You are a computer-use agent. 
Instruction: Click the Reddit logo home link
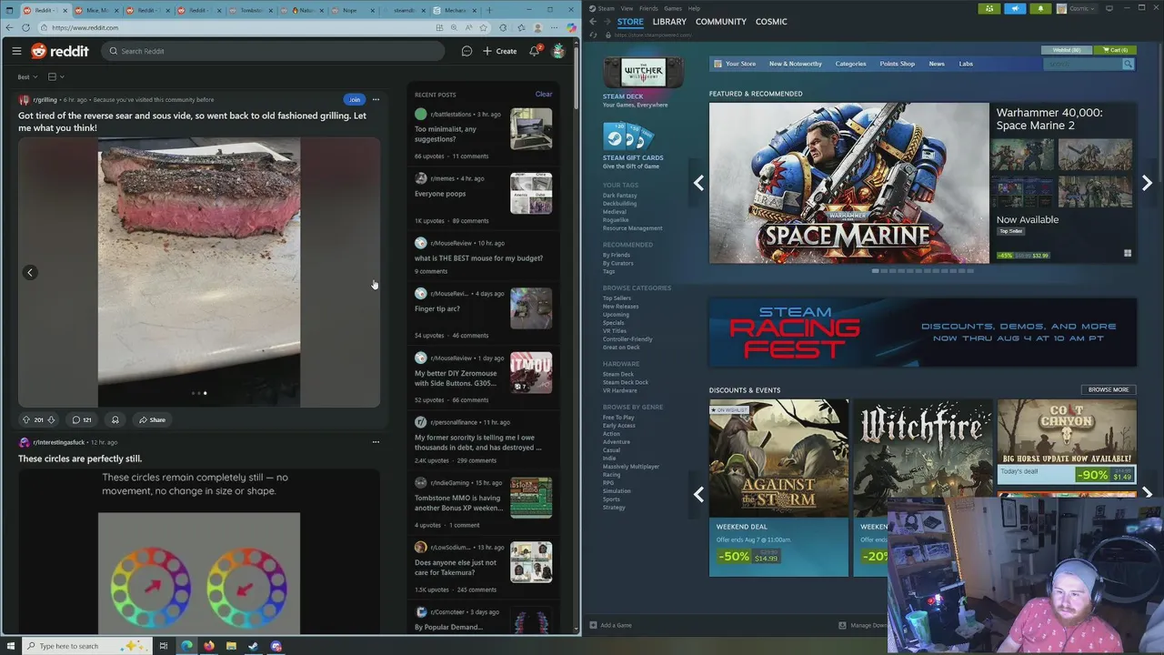click(x=60, y=51)
